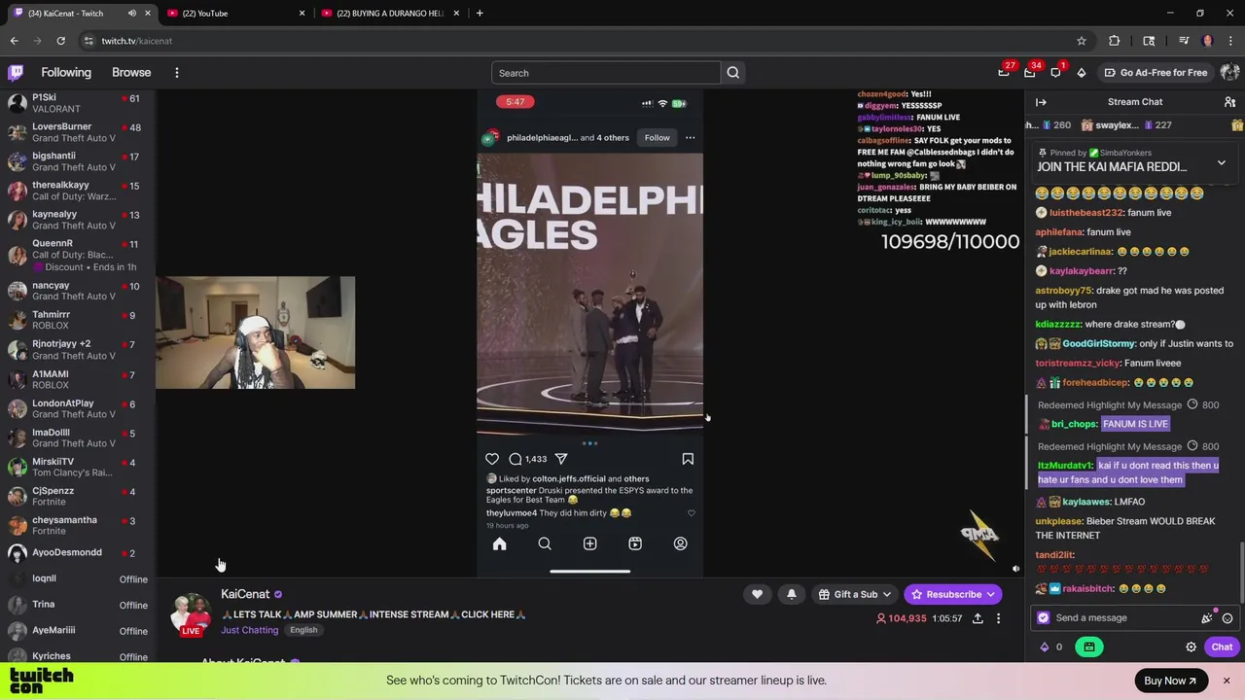Image resolution: width=1245 pixels, height=700 pixels.
Task: Click the green channel points reward button
Action: [1088, 647]
